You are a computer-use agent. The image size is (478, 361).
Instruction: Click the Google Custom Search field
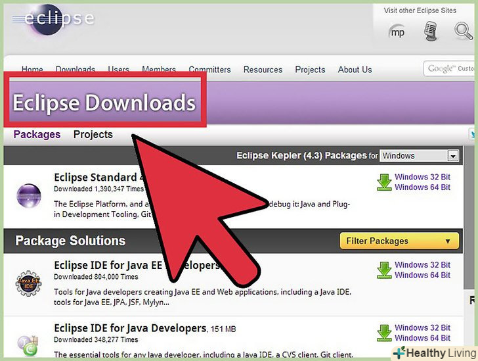448,68
